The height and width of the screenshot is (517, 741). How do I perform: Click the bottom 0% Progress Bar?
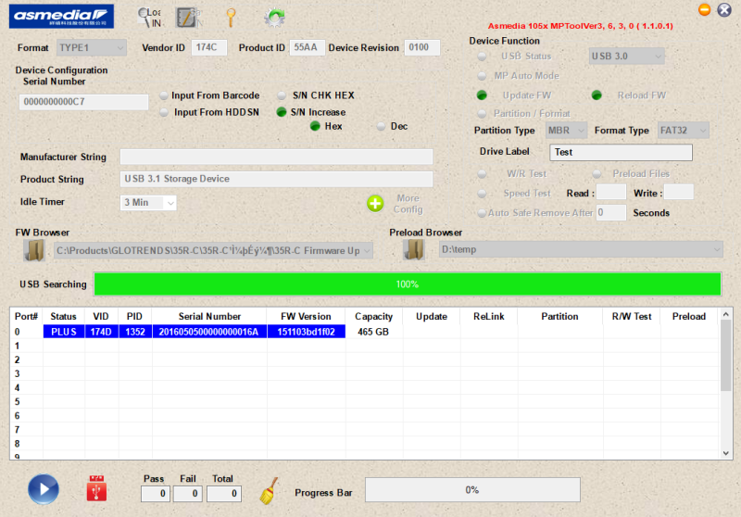[x=472, y=489]
